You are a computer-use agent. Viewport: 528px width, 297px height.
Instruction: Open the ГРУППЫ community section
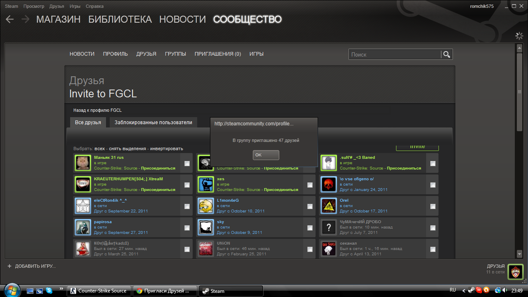(175, 54)
